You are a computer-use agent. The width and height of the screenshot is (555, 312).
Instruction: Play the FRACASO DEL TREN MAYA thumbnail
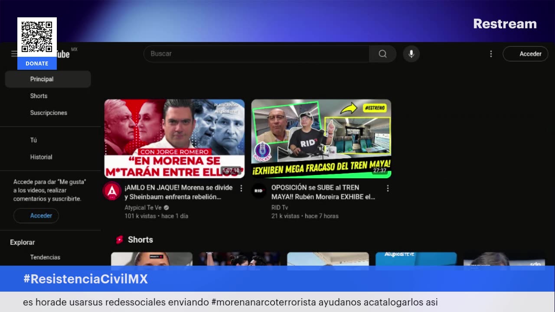coord(321,139)
